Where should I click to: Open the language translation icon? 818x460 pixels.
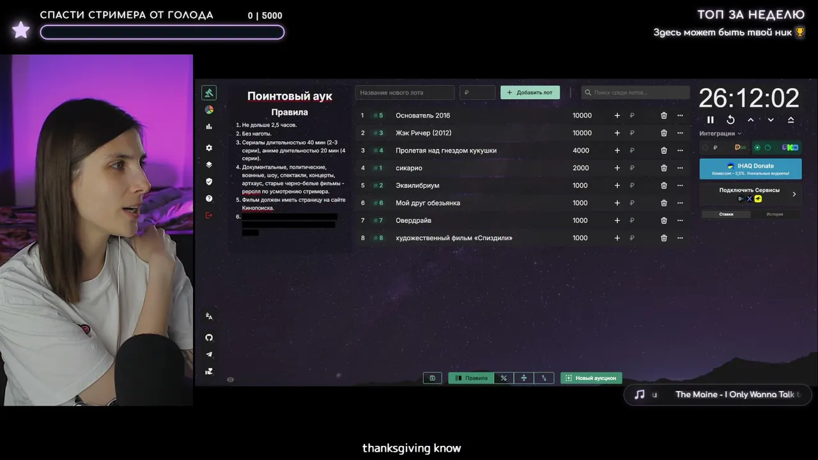point(209,316)
